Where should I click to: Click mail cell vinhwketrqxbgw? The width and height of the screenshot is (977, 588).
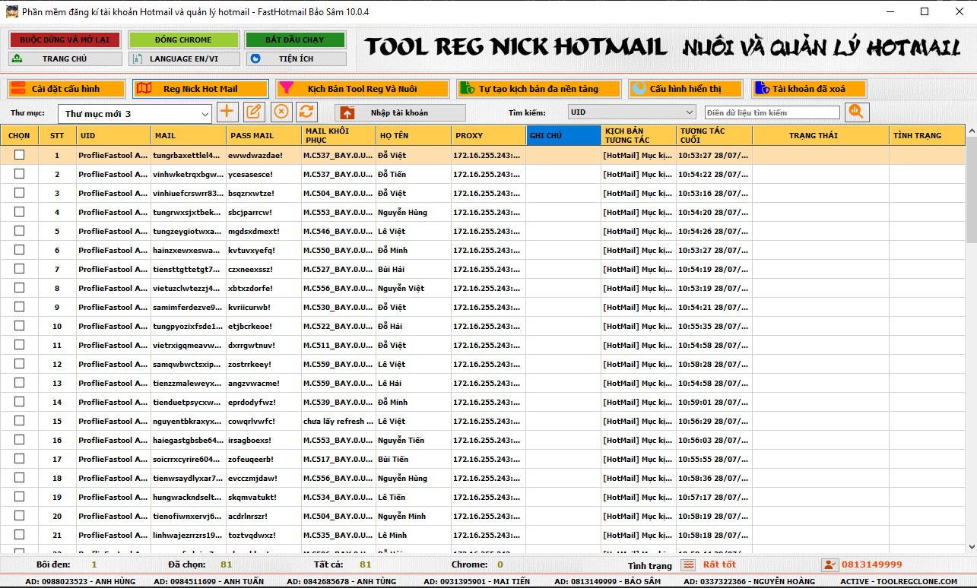[189, 174]
